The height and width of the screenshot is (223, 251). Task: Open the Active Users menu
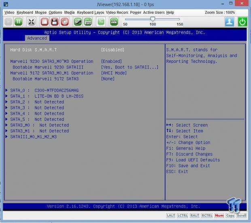[154, 13]
